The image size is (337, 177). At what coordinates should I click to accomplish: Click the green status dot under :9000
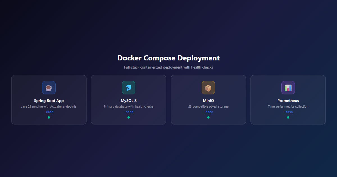coord(208,117)
